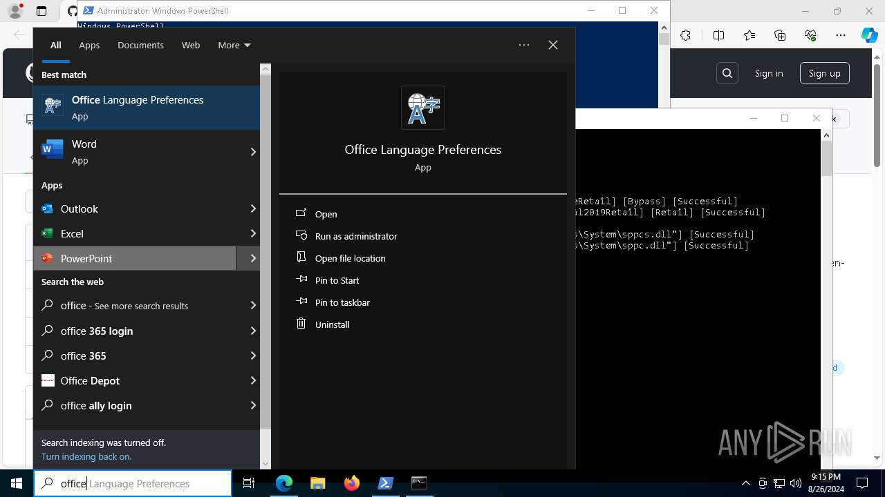Viewport: 885px width, 497px height.
Task: Click the Windows Start button
Action: point(17,483)
